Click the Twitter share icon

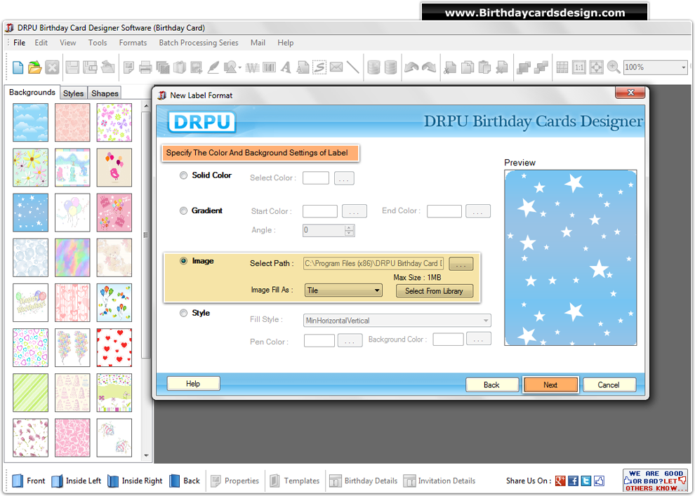pos(586,481)
